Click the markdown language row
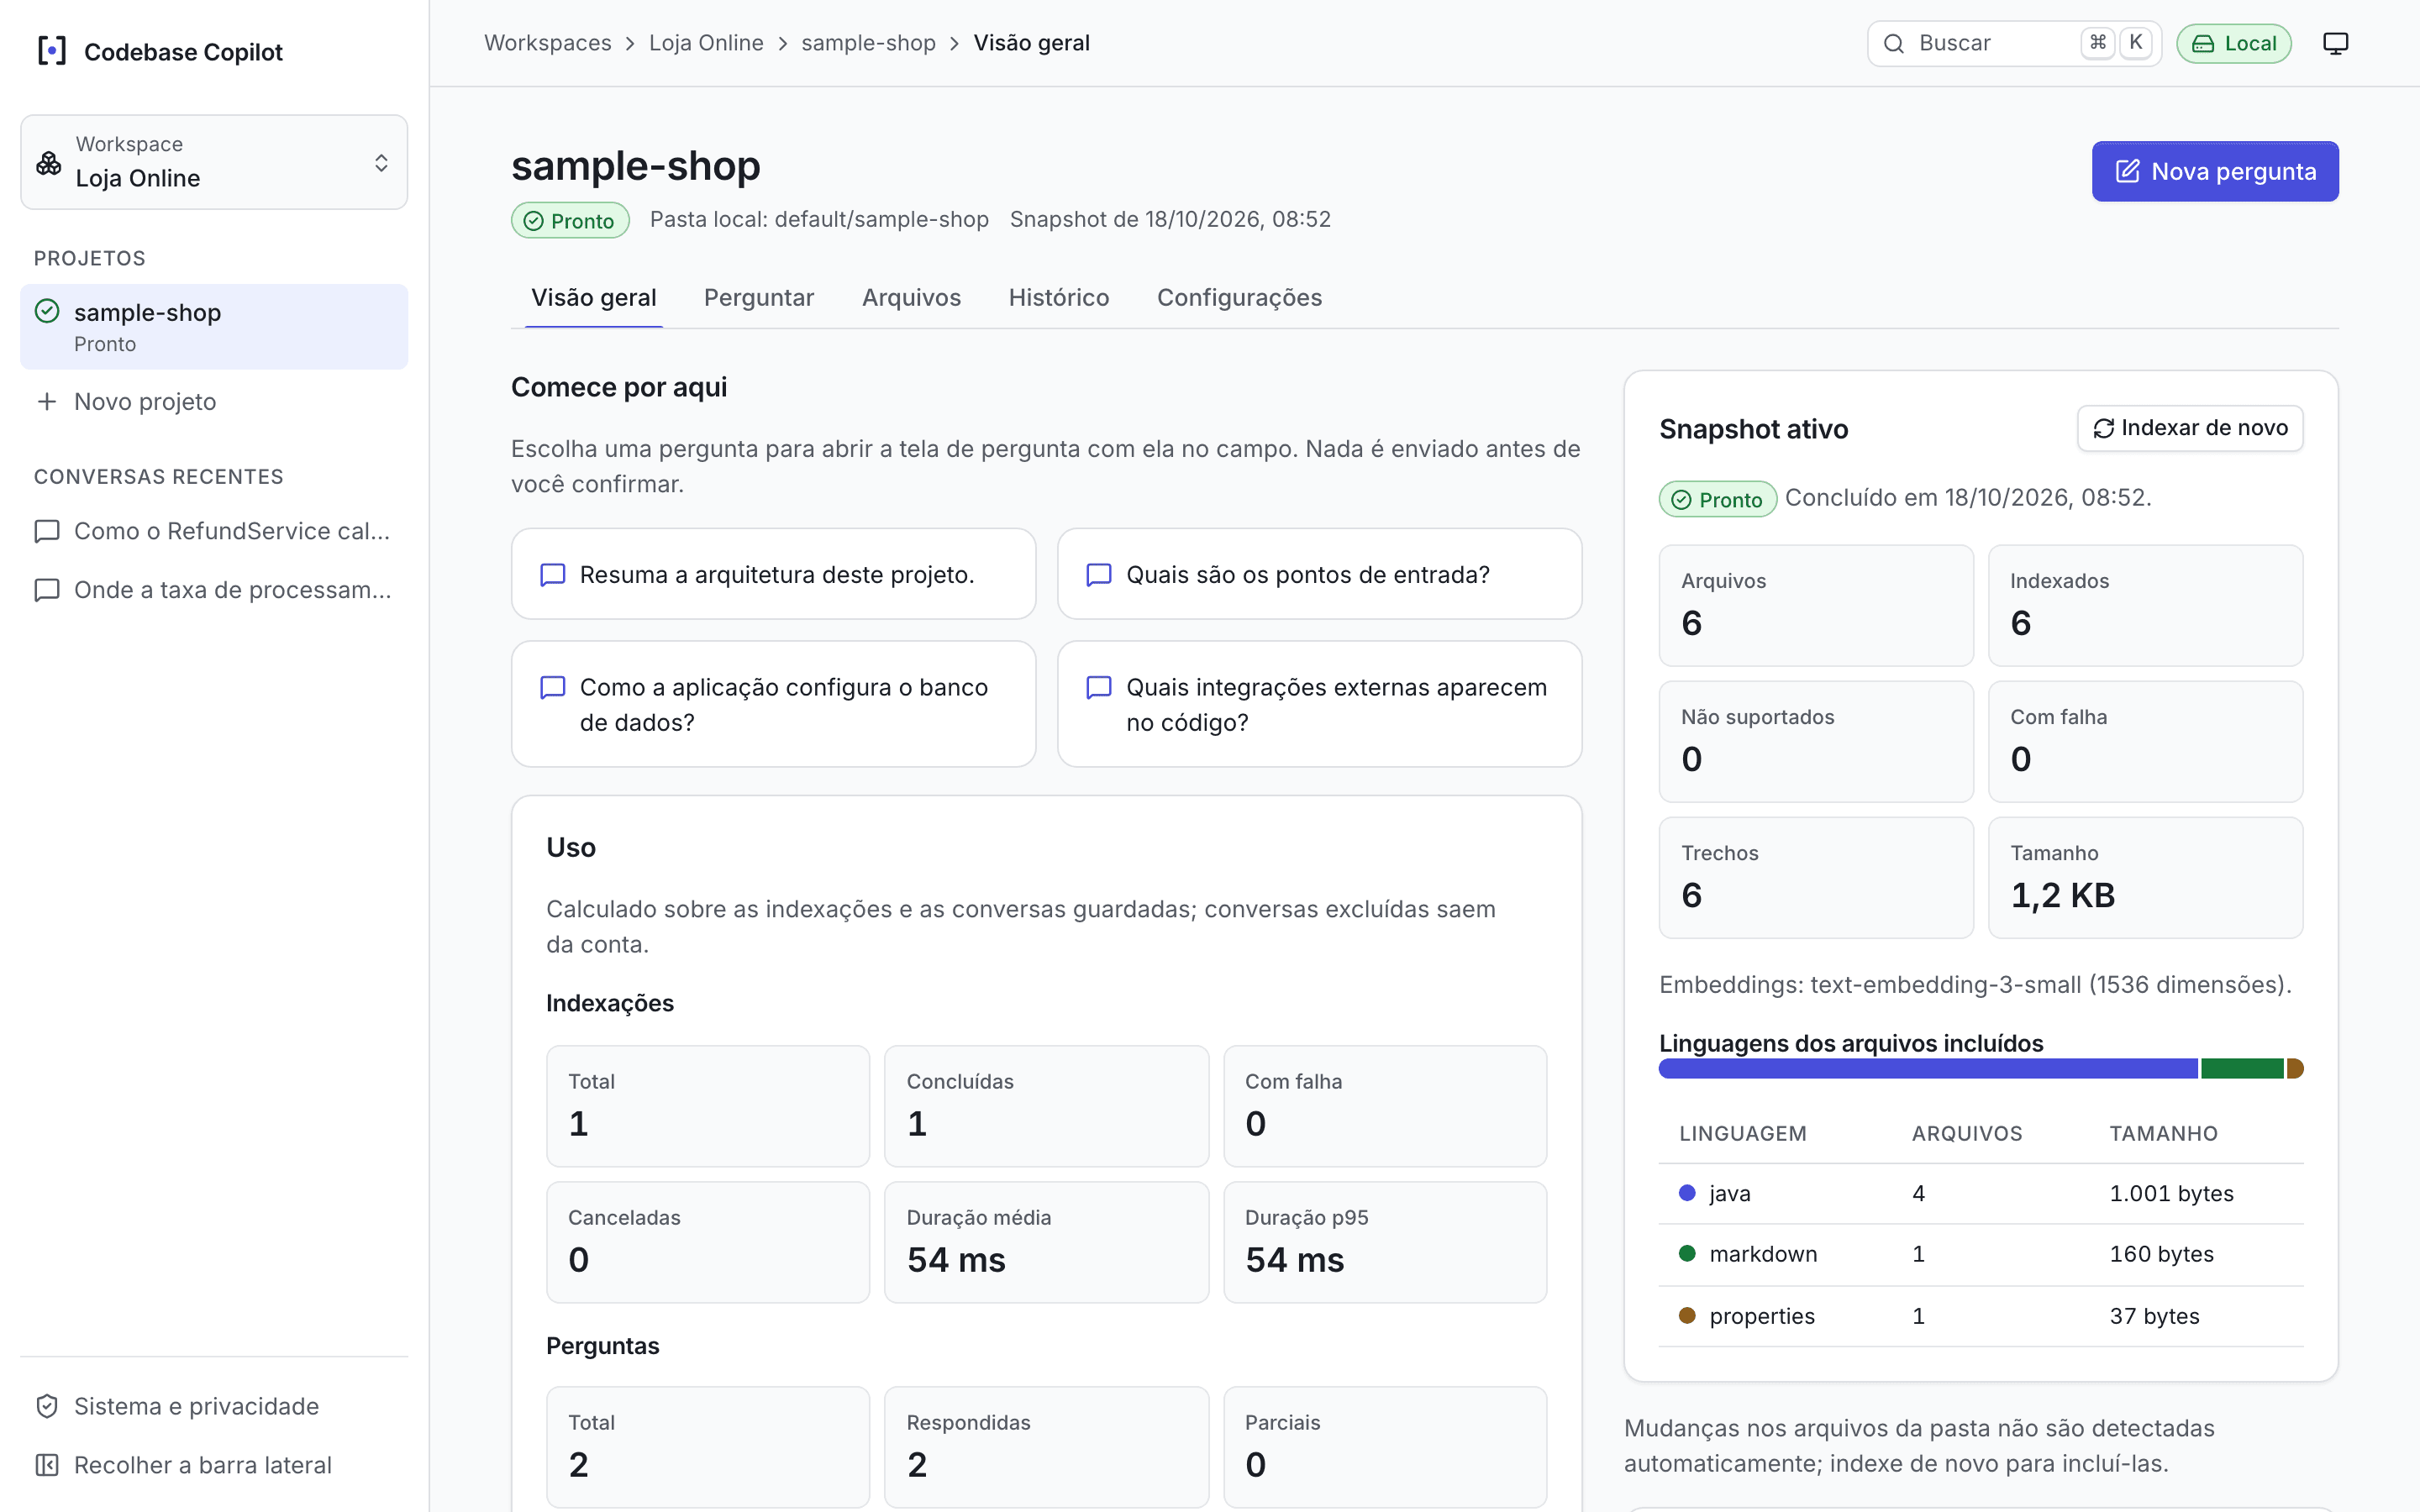Screen dimensions: 2420x1512 (1981, 1255)
